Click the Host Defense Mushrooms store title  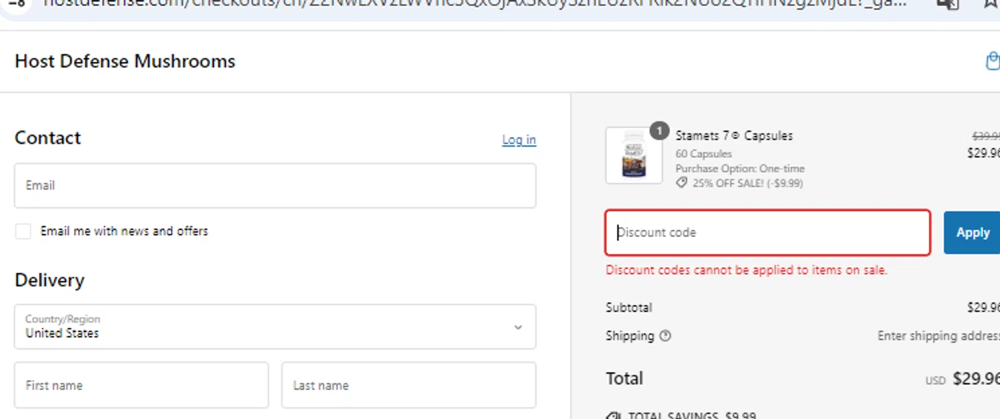[x=125, y=61]
